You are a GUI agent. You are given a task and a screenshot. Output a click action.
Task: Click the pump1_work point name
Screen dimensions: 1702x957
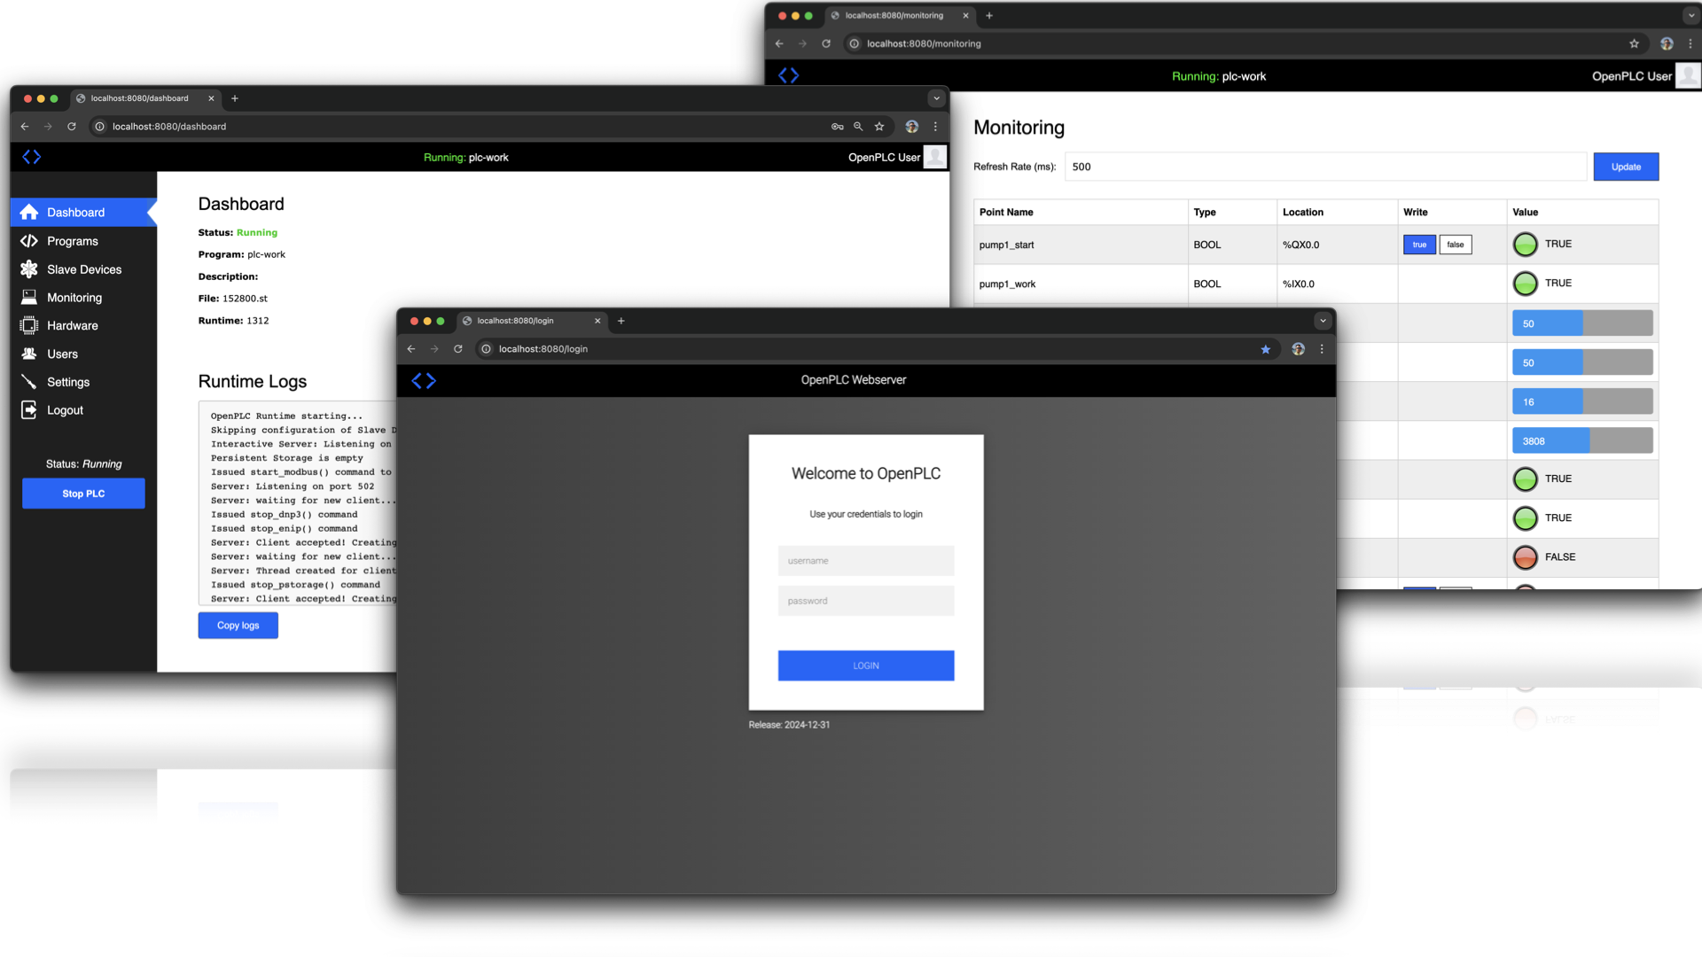click(x=1007, y=284)
